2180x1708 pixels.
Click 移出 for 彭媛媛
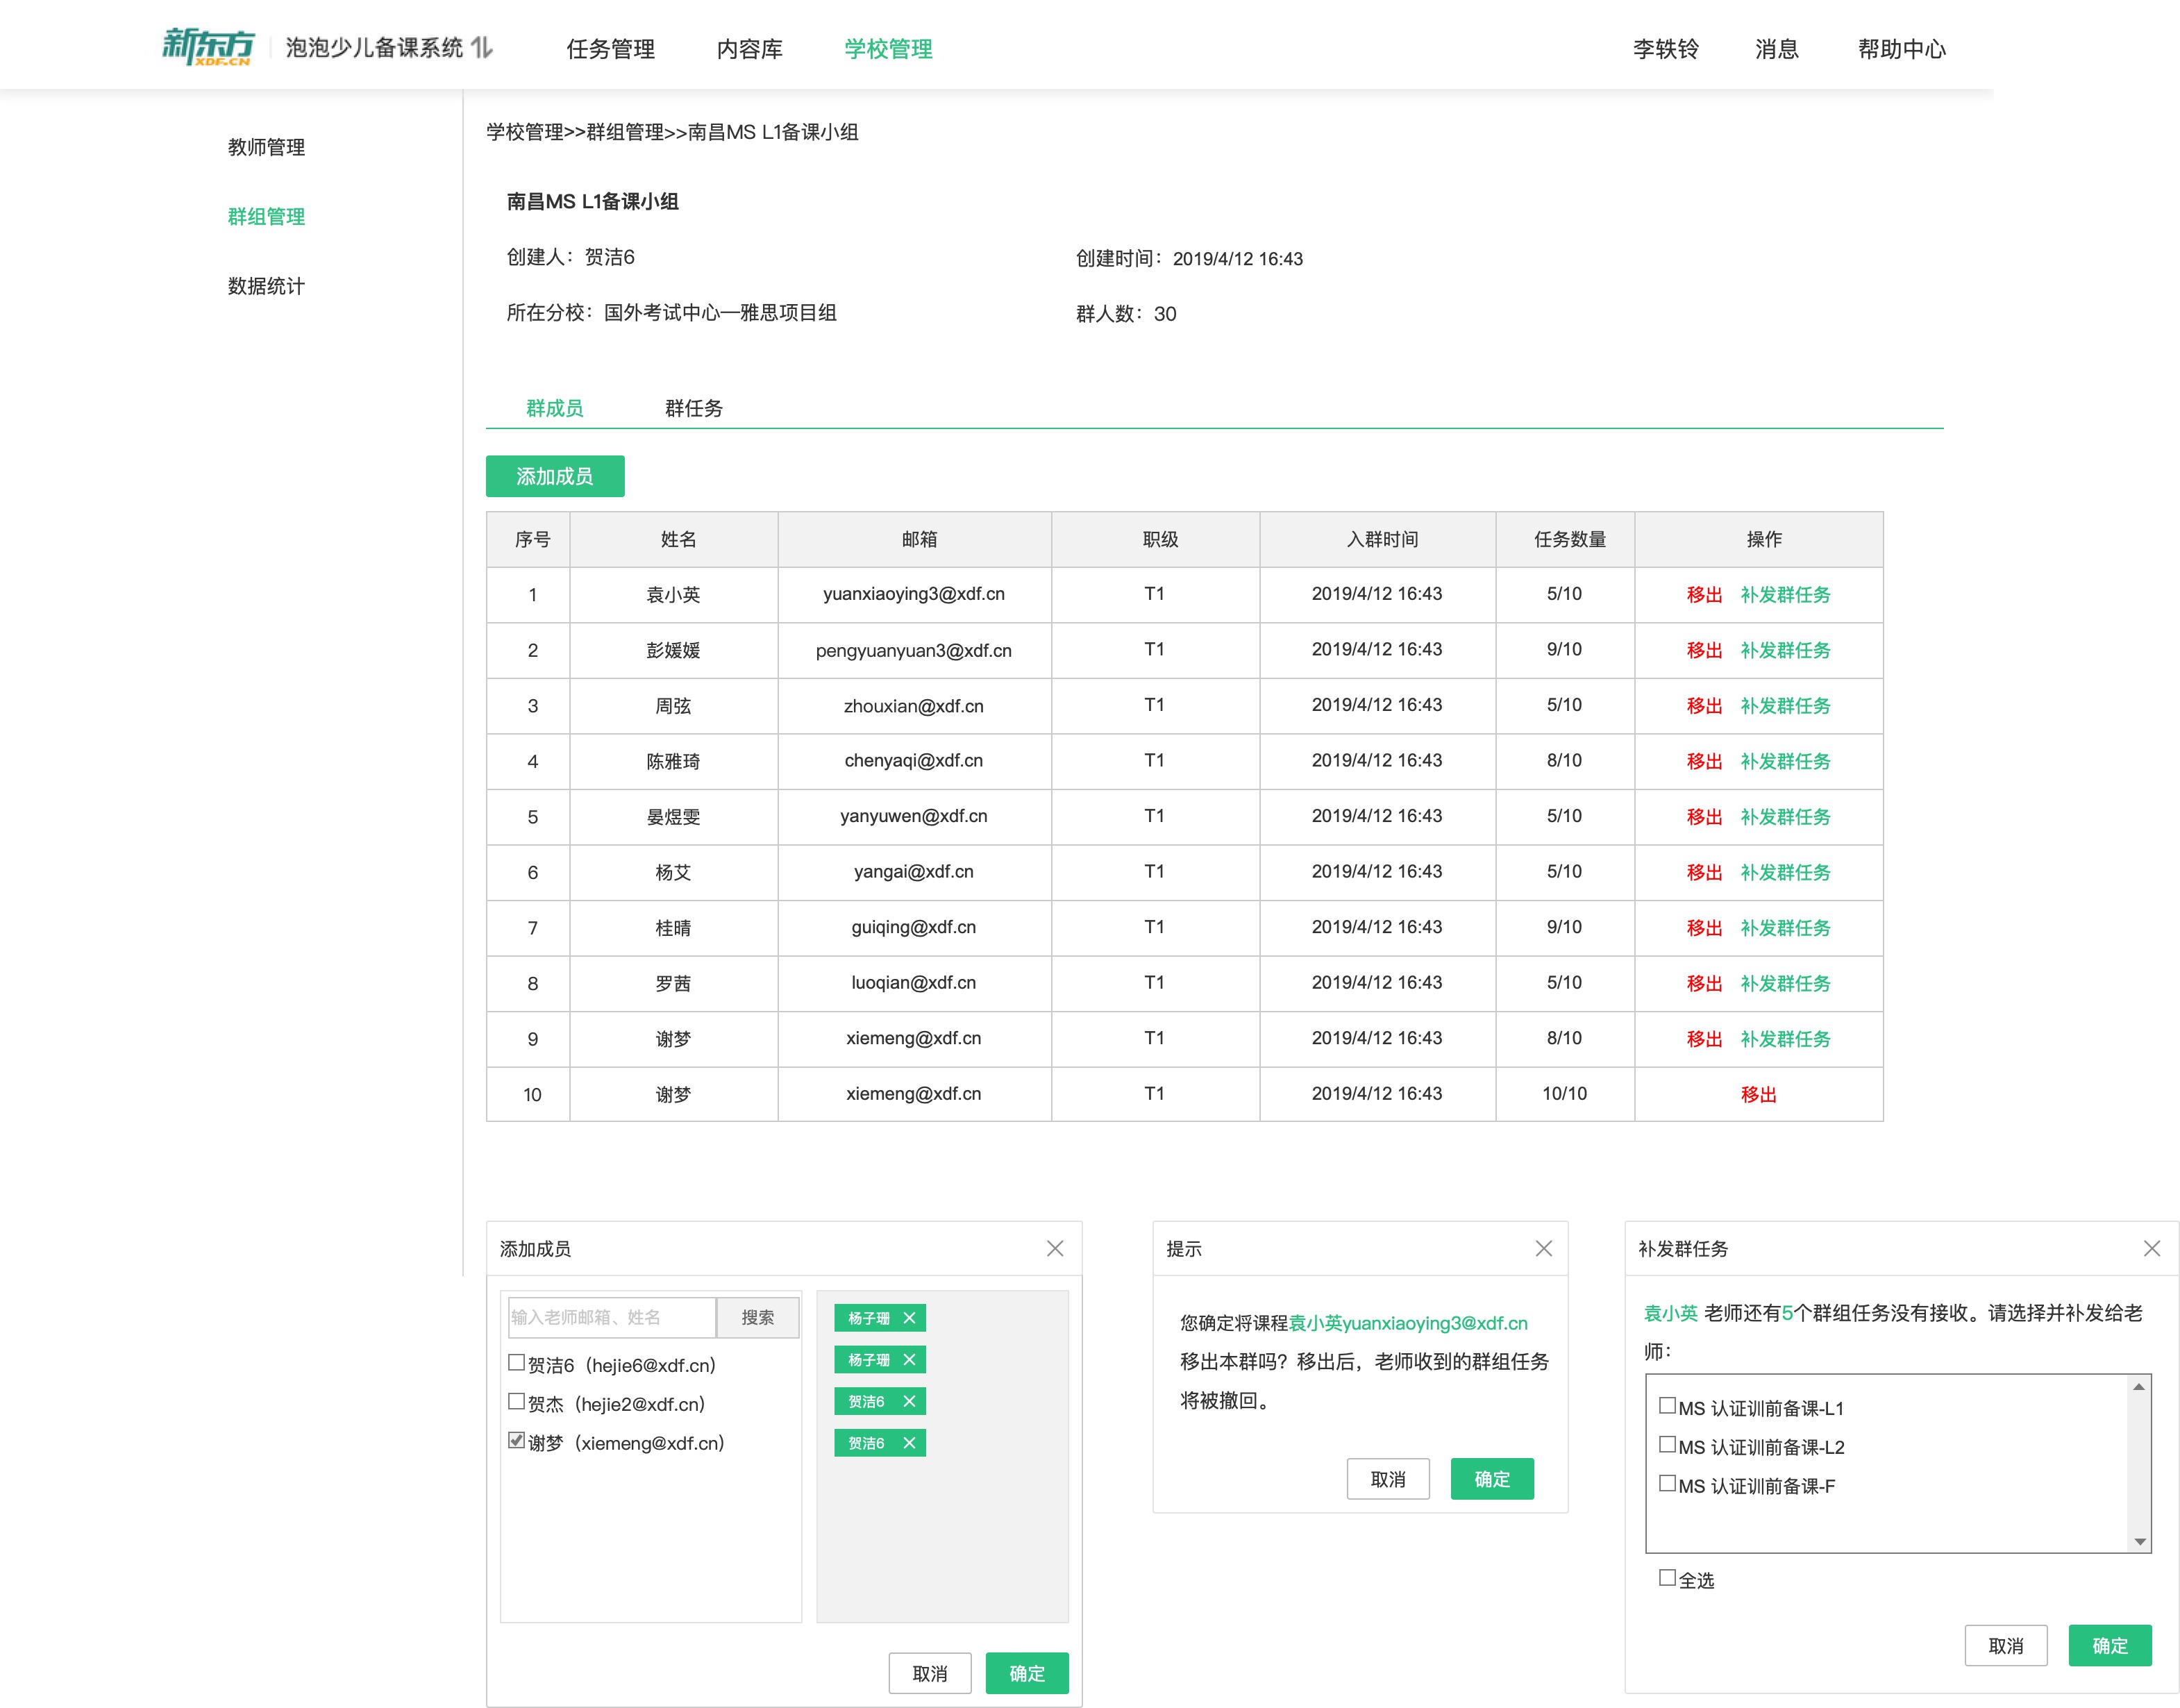pyautogui.click(x=1704, y=650)
